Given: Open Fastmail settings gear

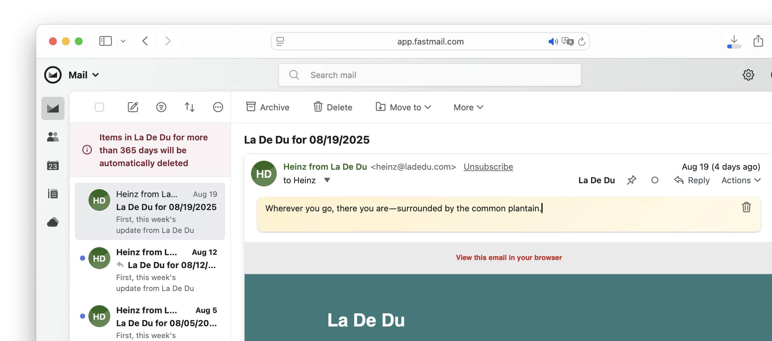Looking at the screenshot, I should pyautogui.click(x=748, y=75).
